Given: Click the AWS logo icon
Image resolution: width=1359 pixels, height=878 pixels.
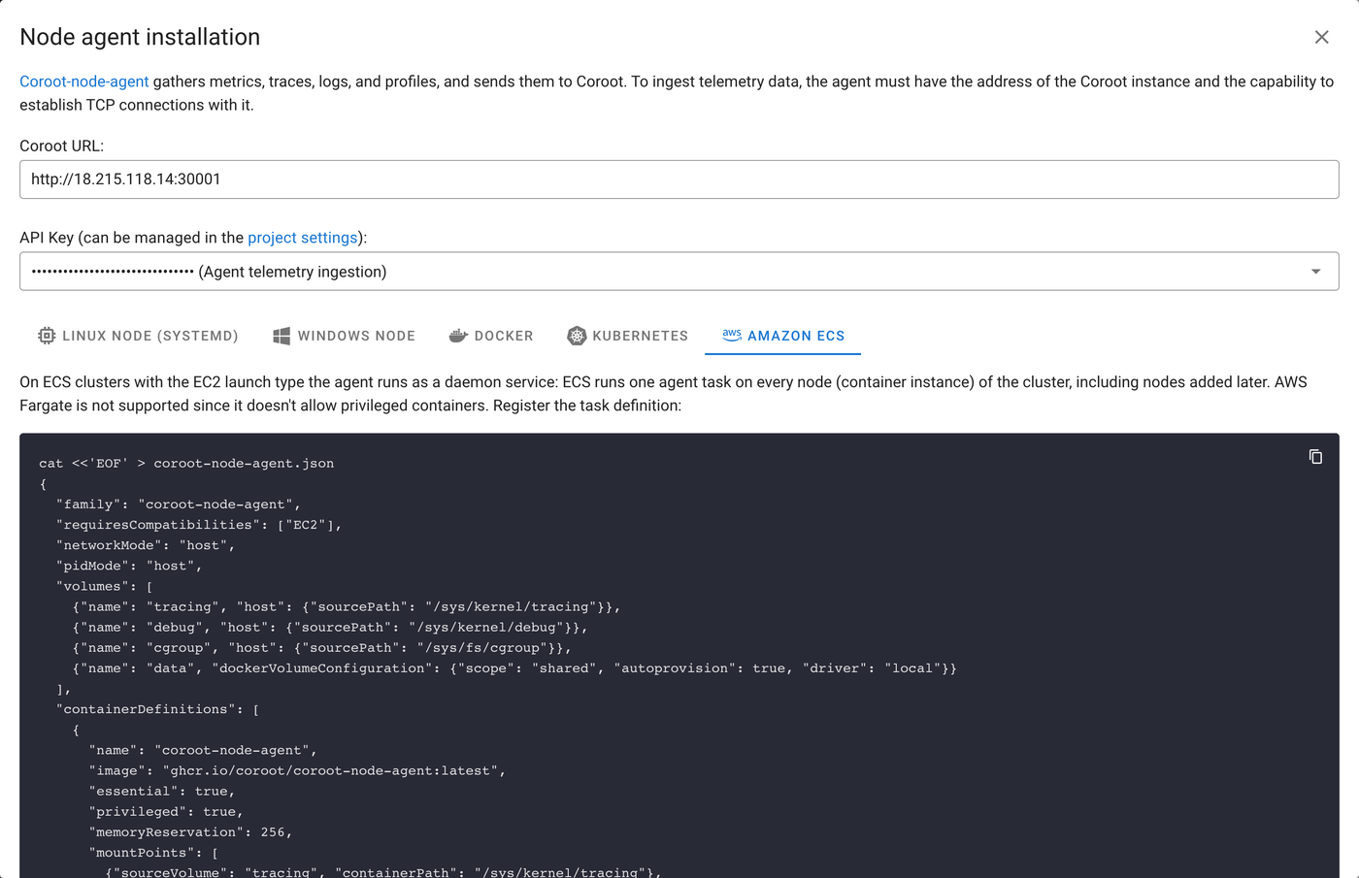Looking at the screenshot, I should (x=732, y=334).
